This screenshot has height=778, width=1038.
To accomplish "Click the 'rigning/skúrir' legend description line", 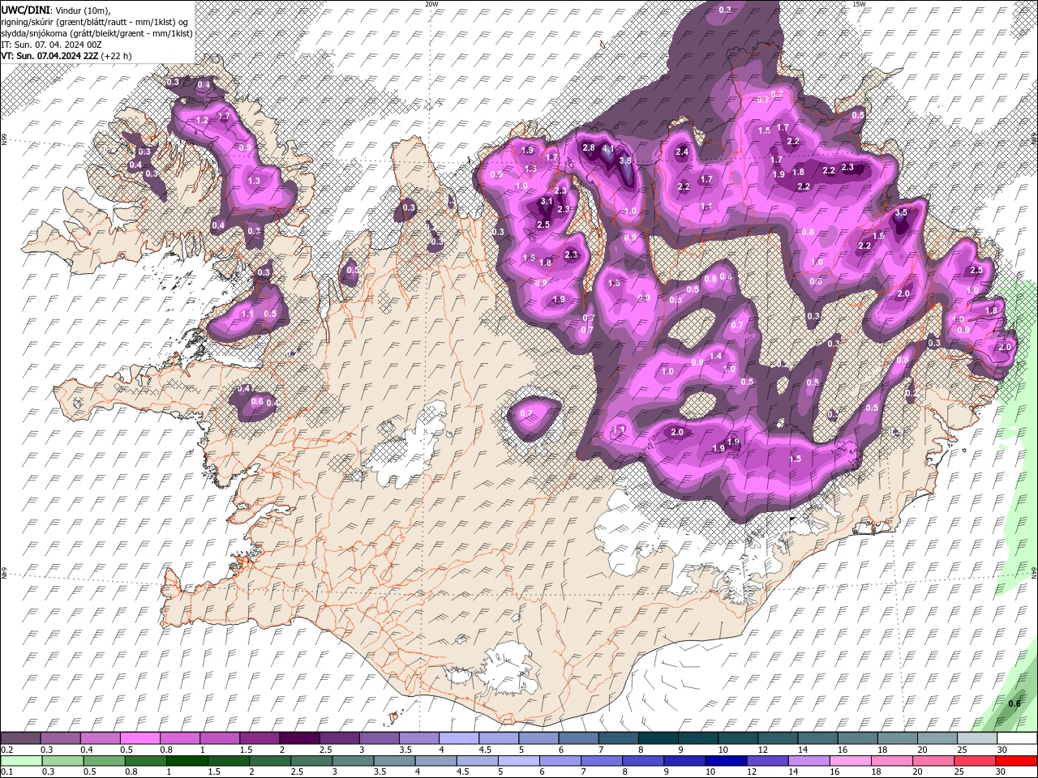I will [x=96, y=22].
